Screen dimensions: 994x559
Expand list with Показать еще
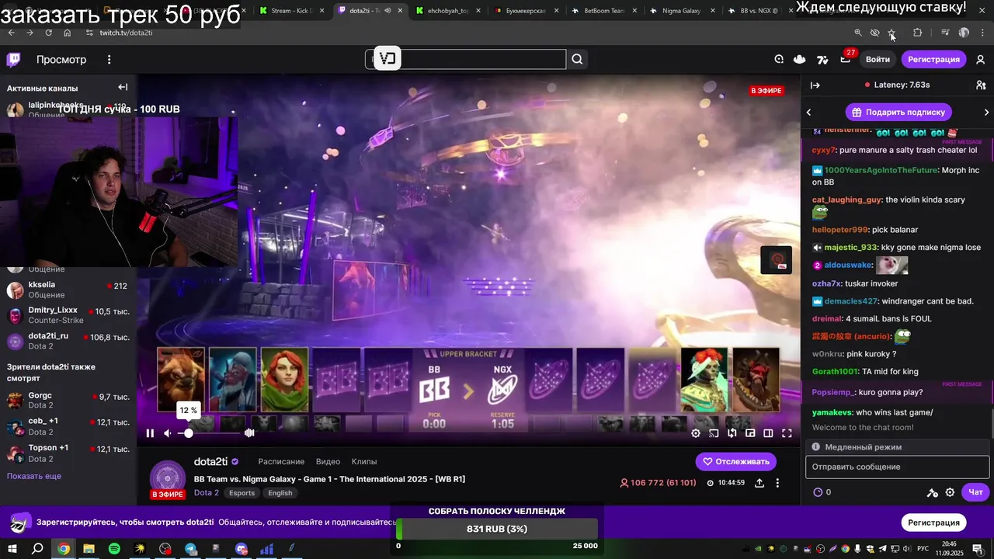(x=34, y=476)
